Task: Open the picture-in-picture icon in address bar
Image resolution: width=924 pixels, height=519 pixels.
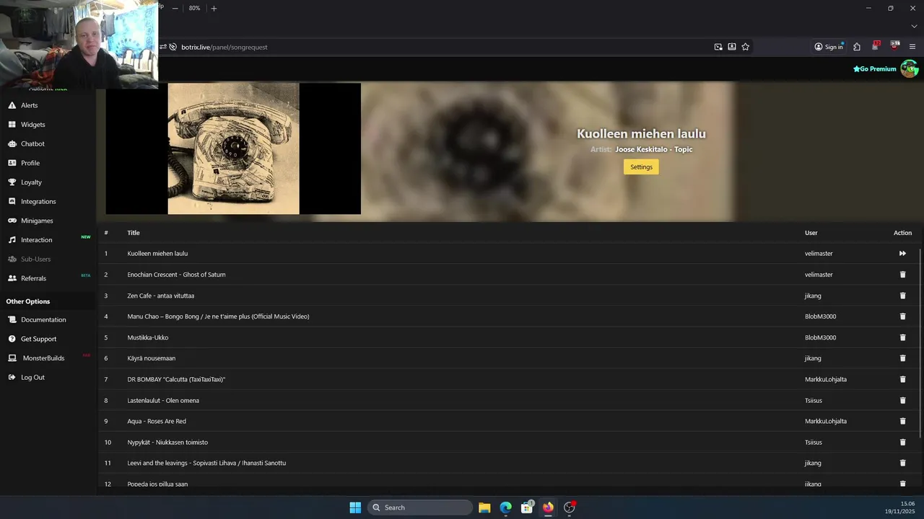Action: (x=718, y=47)
